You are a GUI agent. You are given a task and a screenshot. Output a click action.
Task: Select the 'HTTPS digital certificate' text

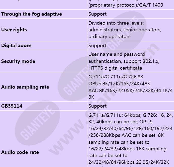pyautogui.click(x=115, y=68)
